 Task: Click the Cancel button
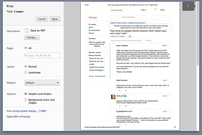(42, 19)
